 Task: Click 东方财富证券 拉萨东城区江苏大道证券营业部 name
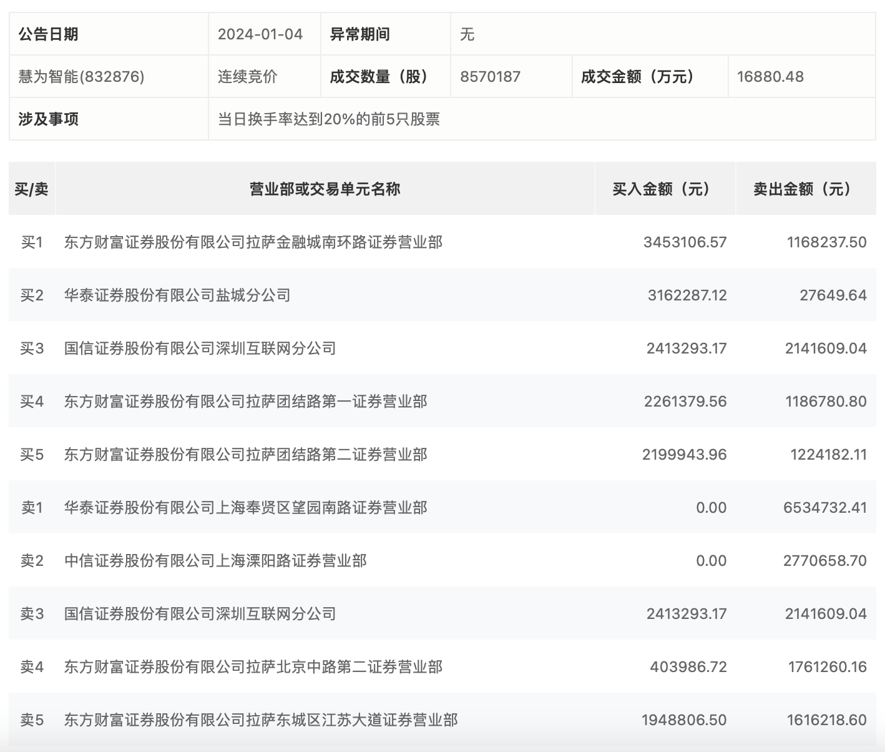pos(261,720)
